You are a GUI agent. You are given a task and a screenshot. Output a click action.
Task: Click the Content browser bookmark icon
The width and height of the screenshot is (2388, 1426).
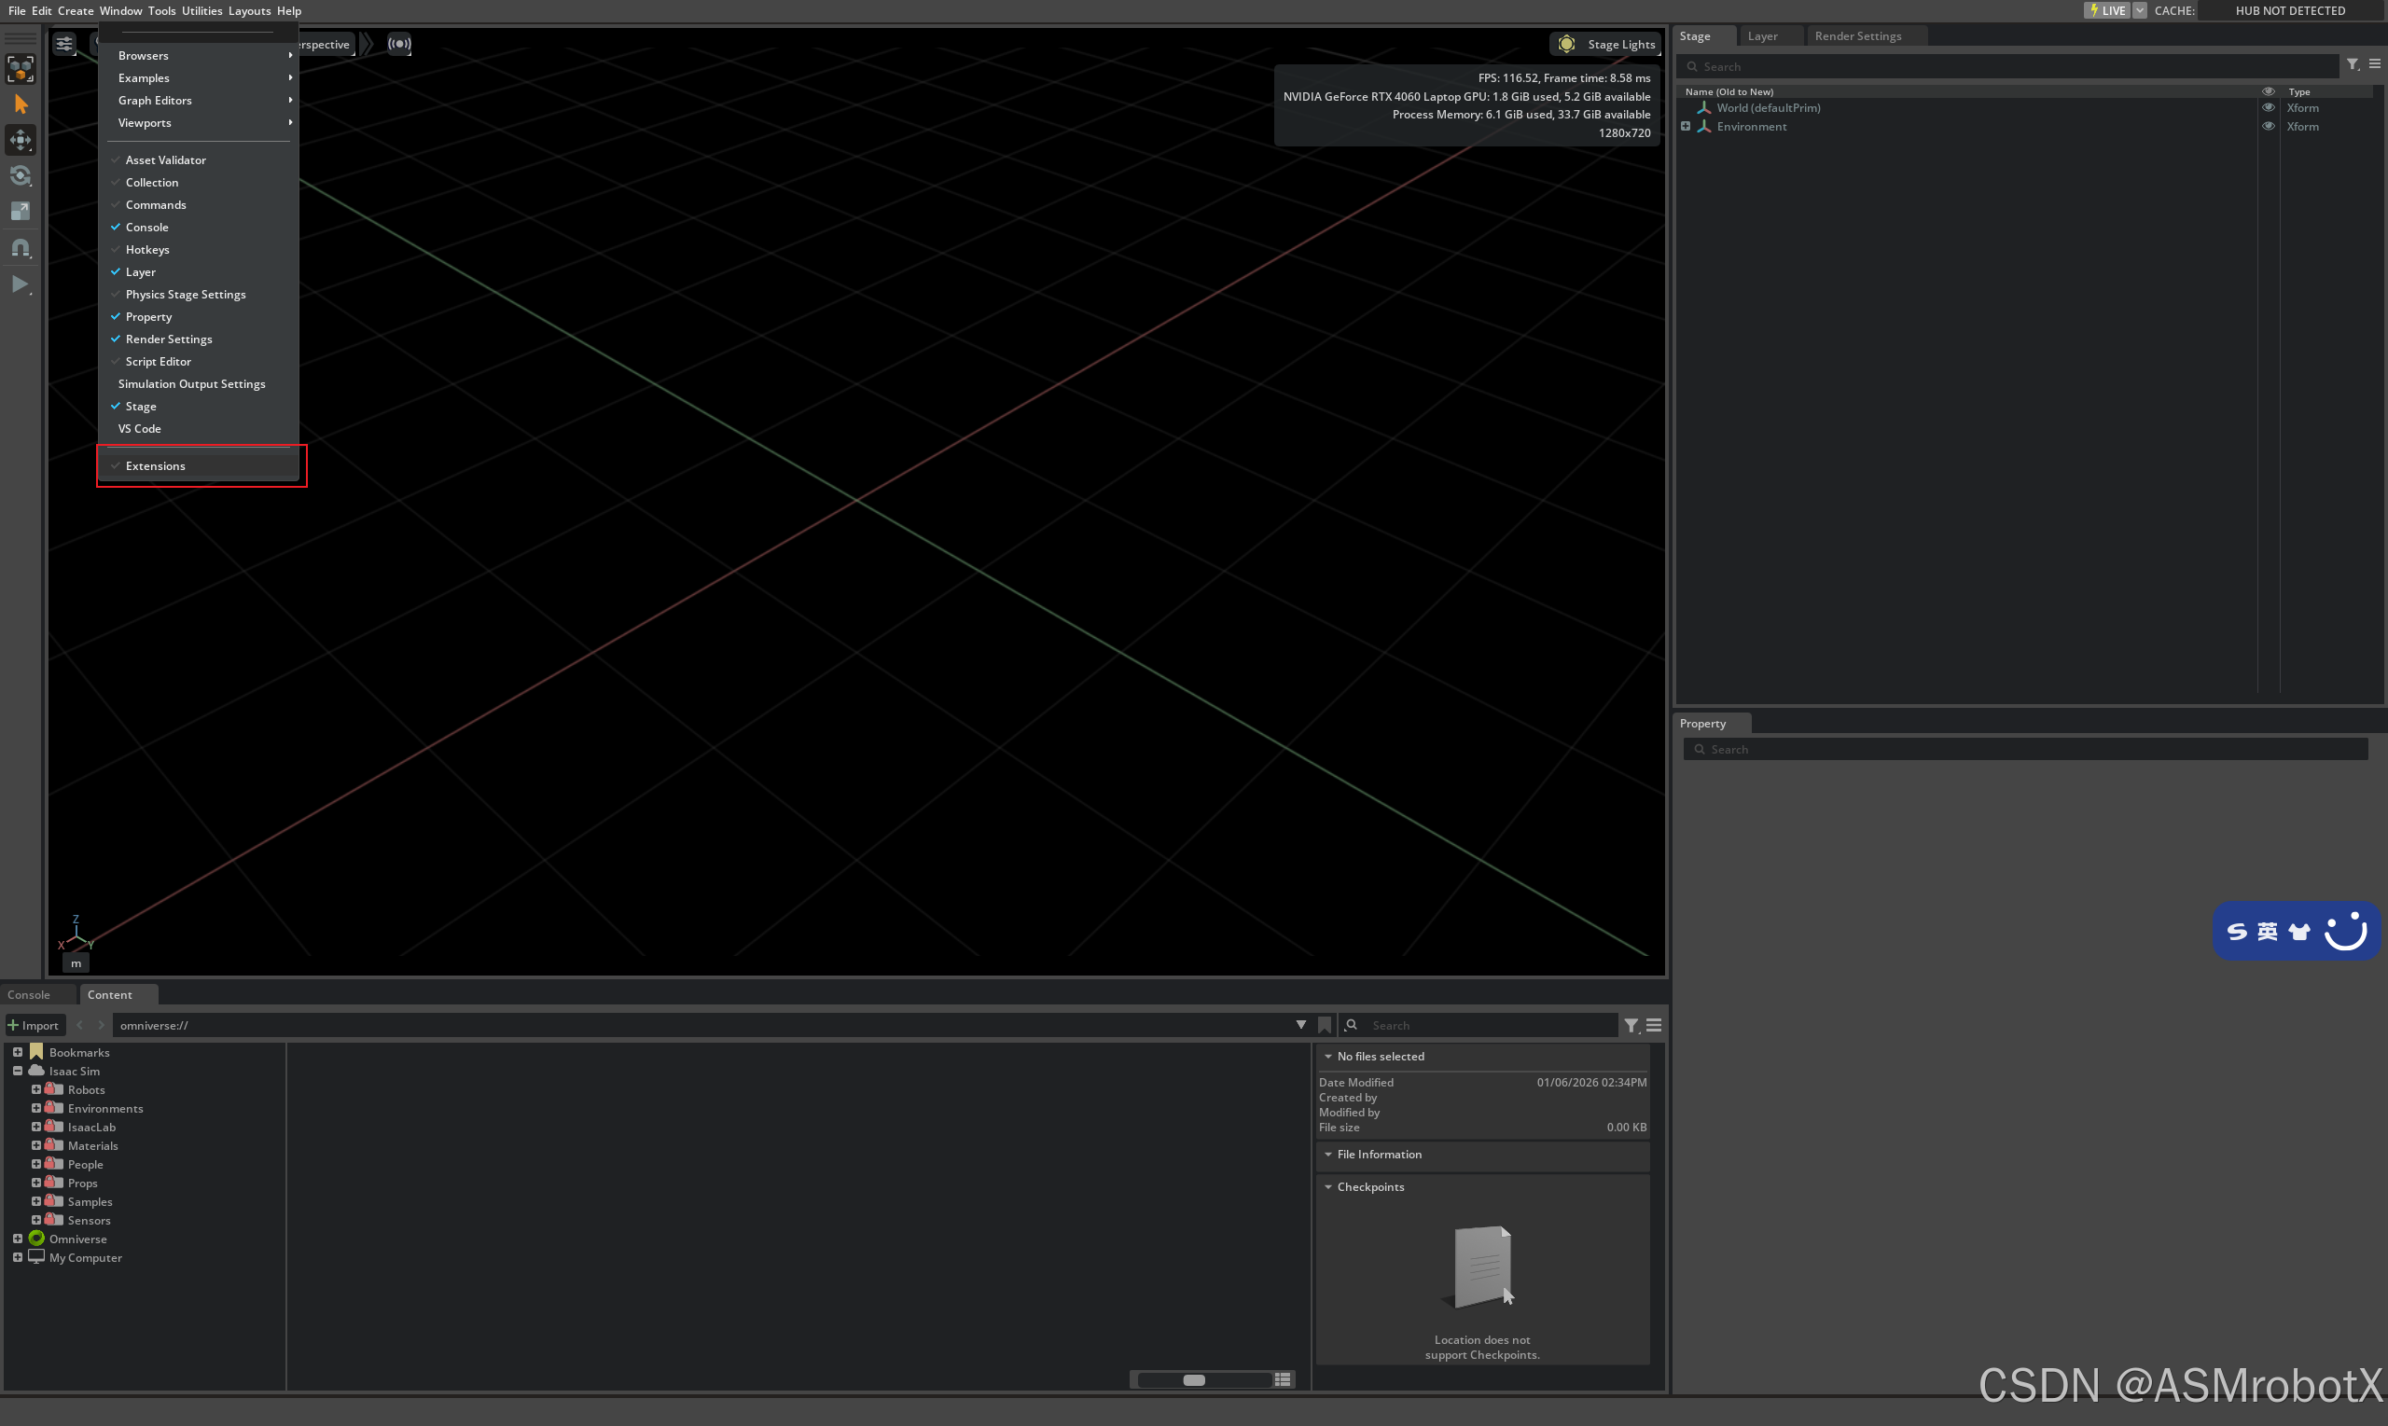[1325, 1025]
